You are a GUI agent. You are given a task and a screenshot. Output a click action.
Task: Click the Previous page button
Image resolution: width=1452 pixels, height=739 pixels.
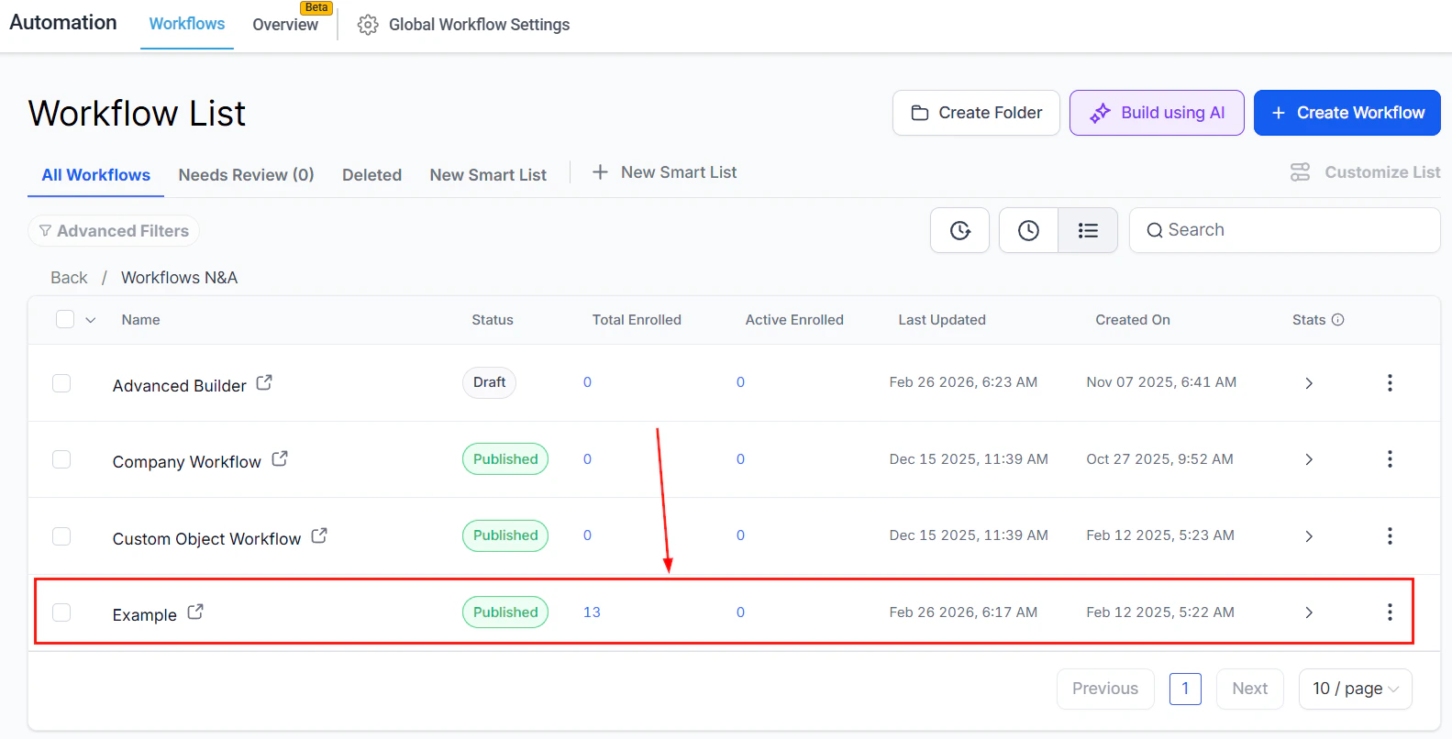(x=1105, y=689)
